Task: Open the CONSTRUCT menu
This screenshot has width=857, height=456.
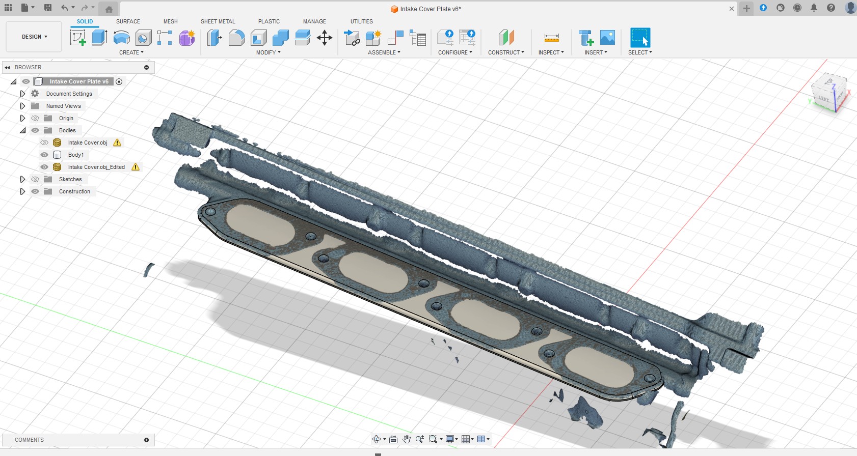Action: pos(505,52)
